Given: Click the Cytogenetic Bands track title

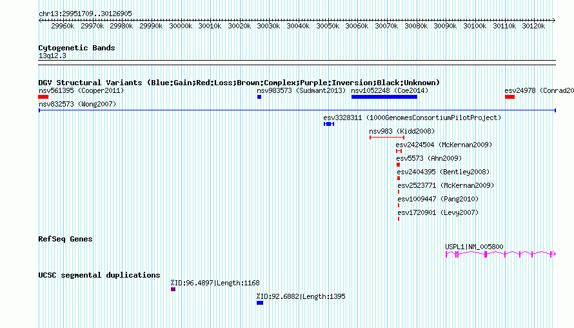Looking at the screenshot, I should coord(77,48).
